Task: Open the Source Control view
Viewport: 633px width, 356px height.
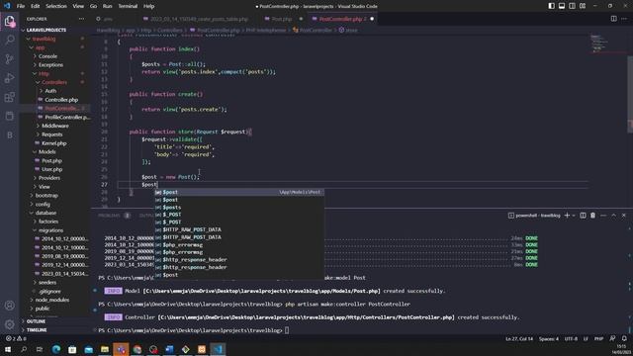Action: tap(9, 59)
